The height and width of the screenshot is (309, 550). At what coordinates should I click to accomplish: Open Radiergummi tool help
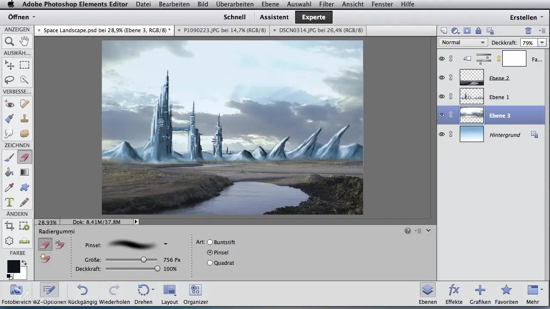(408, 231)
